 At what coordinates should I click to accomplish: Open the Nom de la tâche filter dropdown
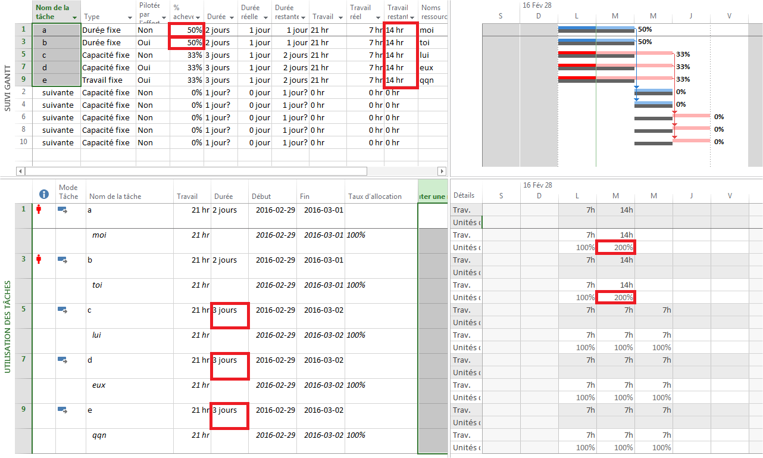click(x=74, y=18)
